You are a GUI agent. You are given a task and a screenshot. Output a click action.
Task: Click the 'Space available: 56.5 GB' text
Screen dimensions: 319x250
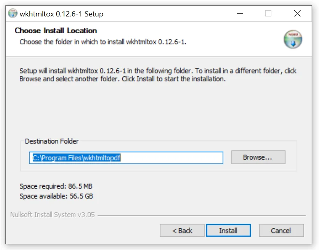click(x=56, y=196)
